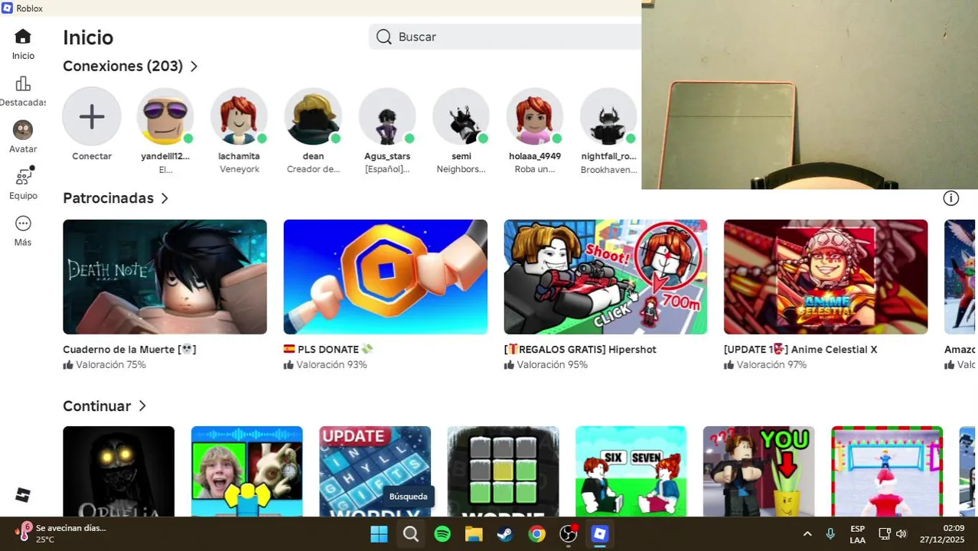
Task: Open the Equipo icon in sidebar
Action: coord(24,176)
